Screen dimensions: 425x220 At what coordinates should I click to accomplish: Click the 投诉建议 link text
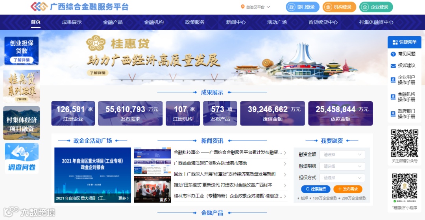[407, 66]
